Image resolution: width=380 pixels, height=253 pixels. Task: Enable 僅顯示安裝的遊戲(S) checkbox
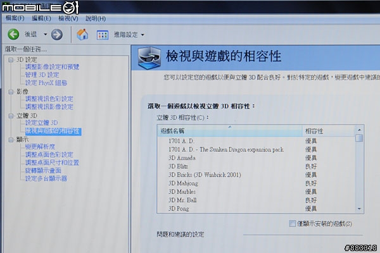click(x=293, y=223)
